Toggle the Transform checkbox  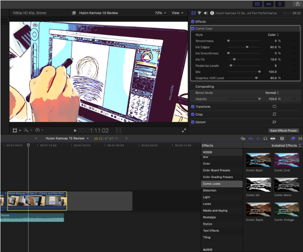pos(193,107)
